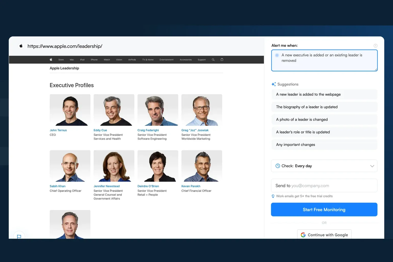Open the Entertainment menu item
Viewport: 393px width, 262px height.
tap(167, 60)
